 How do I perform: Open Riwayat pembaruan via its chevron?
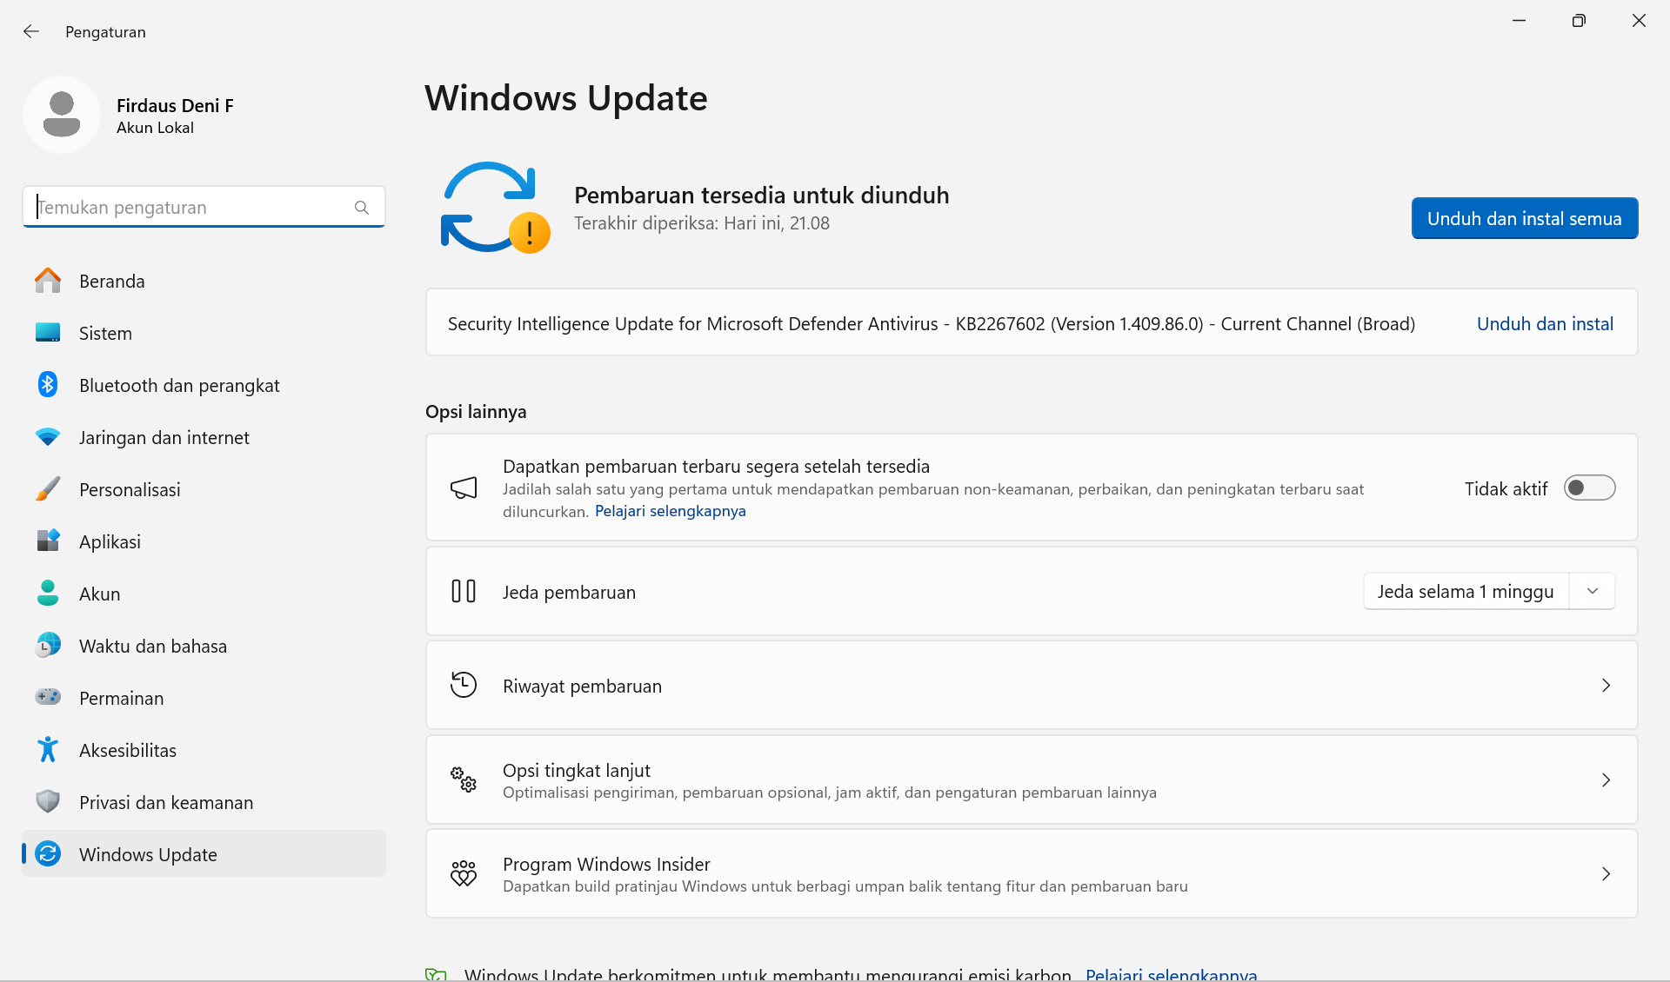[1606, 686]
